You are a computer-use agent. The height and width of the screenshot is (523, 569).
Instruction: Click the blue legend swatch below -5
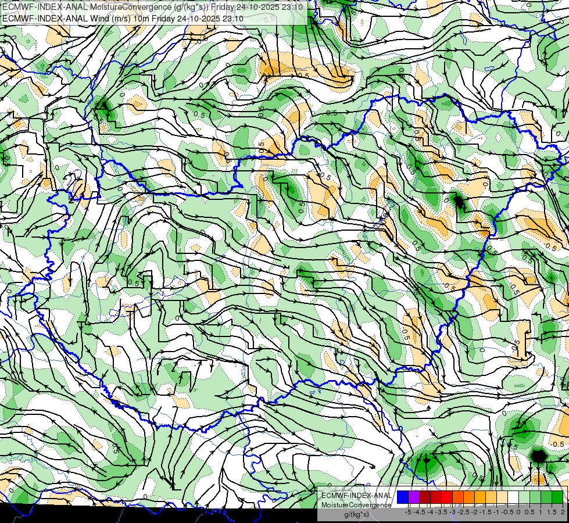click(403, 497)
